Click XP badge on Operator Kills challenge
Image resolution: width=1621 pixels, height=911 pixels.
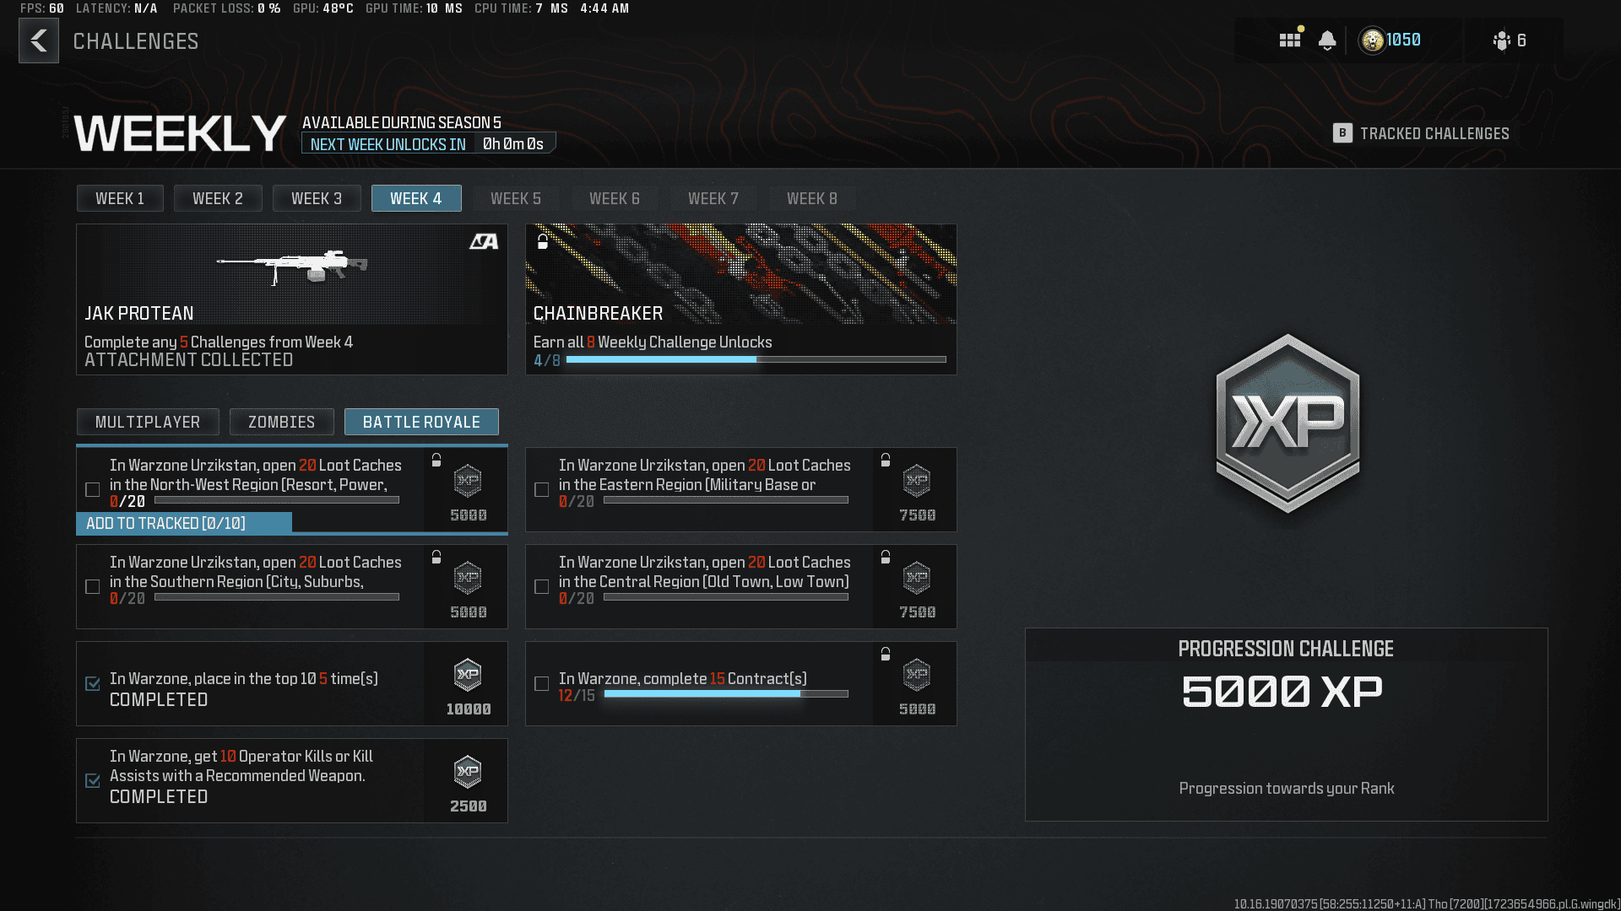[x=468, y=772]
